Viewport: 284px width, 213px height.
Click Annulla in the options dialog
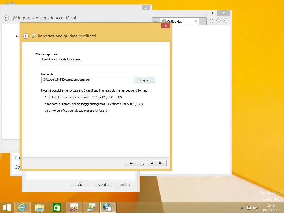point(103,185)
